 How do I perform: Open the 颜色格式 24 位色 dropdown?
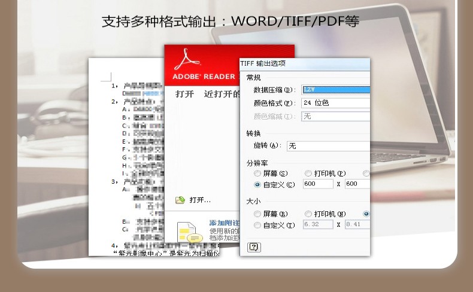coord(336,103)
